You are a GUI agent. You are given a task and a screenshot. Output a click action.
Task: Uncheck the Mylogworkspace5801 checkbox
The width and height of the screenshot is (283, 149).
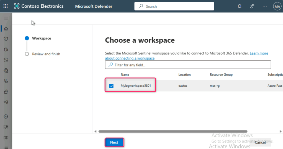(111, 86)
